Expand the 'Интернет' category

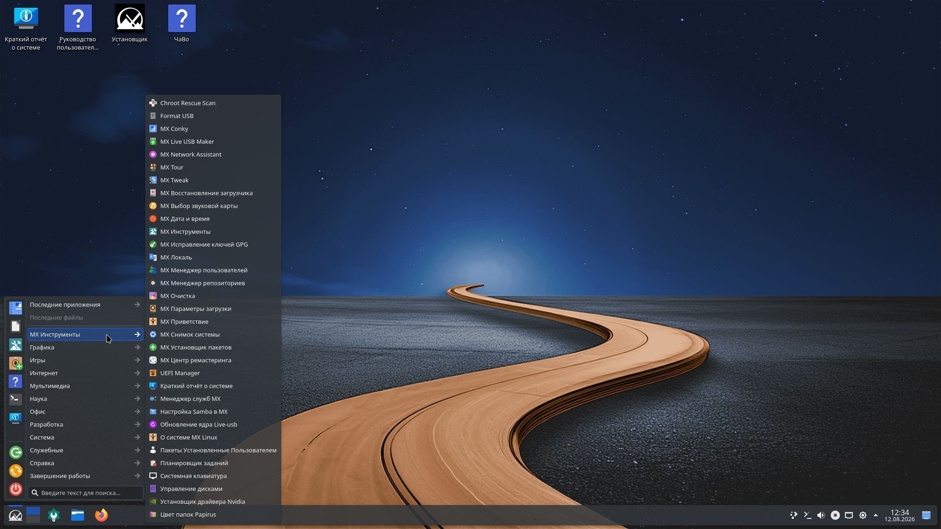click(85, 373)
